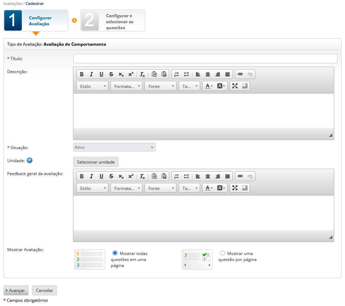Insert link in the Descrição editor
This screenshot has height=306, width=345.
[x=240, y=74]
